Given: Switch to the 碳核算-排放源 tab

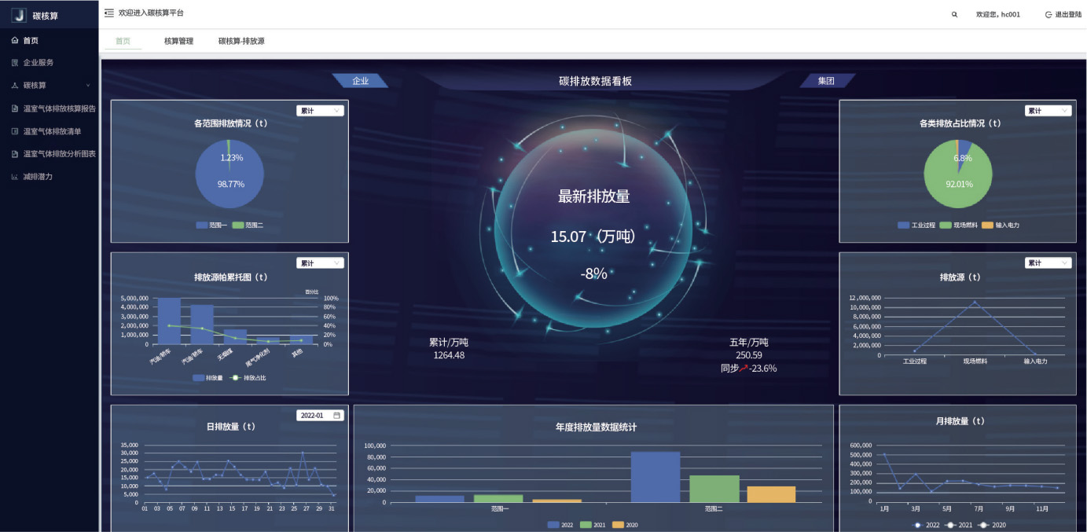Looking at the screenshot, I should (241, 41).
